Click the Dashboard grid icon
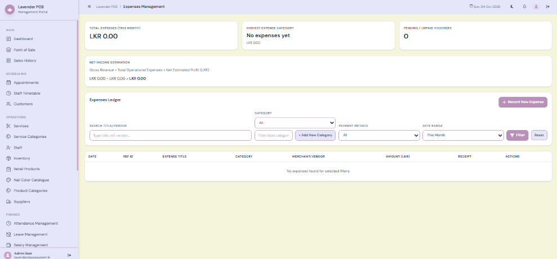 (x=8, y=39)
